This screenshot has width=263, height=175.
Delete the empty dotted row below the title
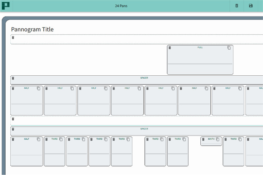(13, 38)
